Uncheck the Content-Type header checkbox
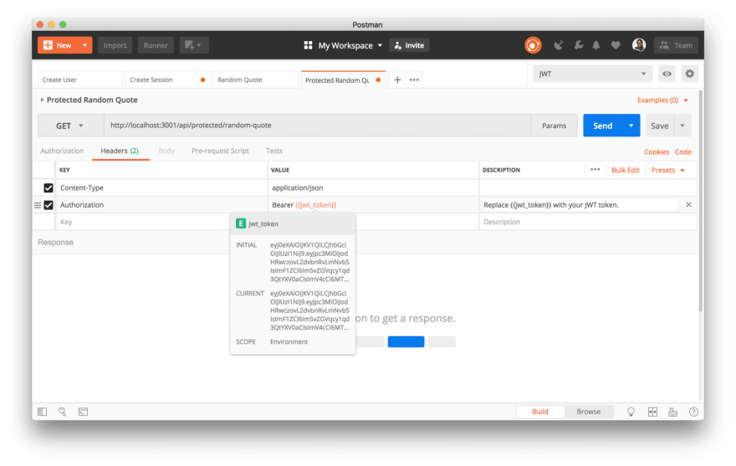This screenshot has width=736, height=466. pyautogui.click(x=49, y=188)
